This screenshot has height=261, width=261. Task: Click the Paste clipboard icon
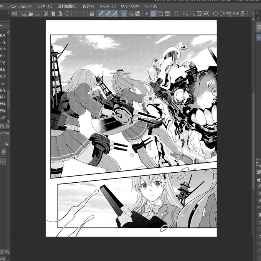(x=60, y=13)
